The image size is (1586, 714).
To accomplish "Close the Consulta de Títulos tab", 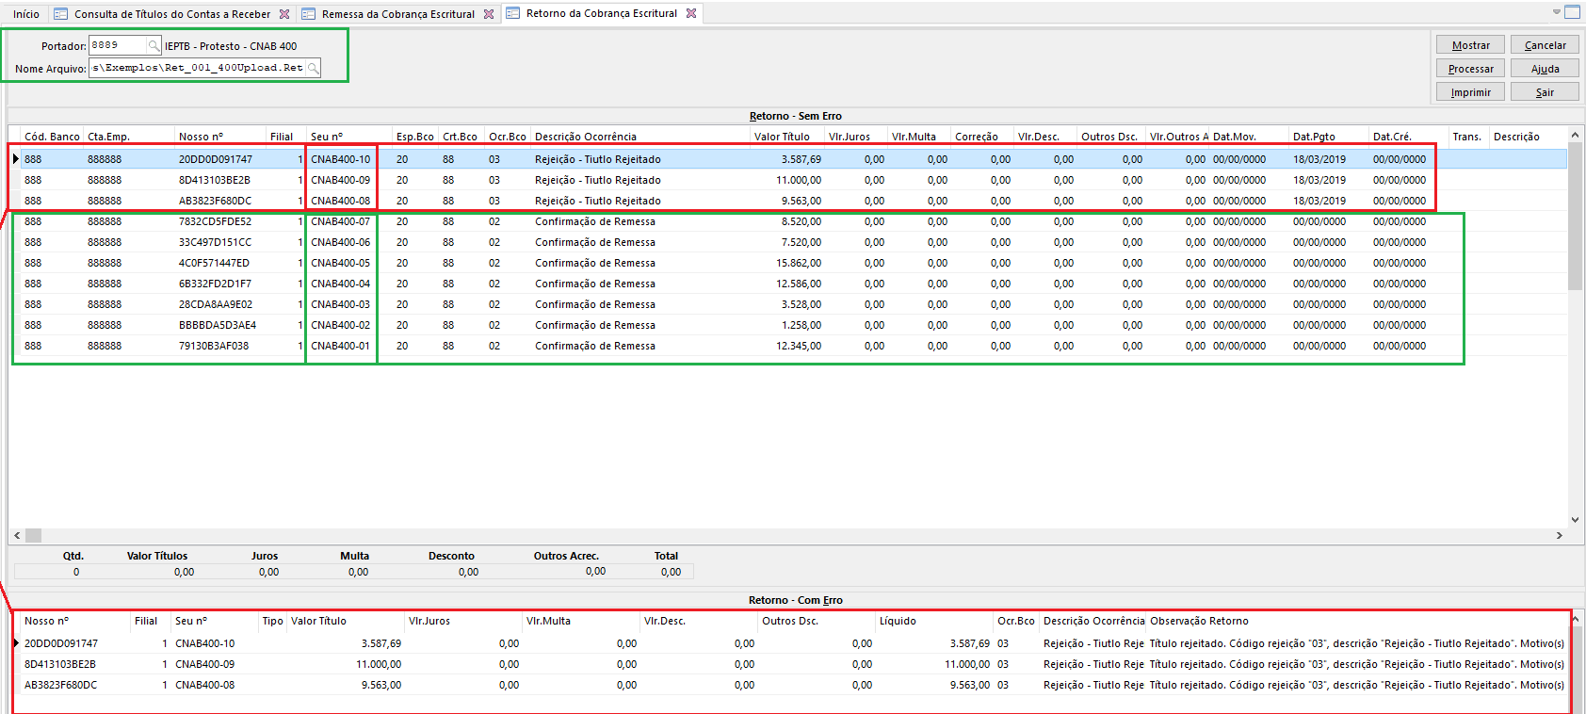I will 284,14.
